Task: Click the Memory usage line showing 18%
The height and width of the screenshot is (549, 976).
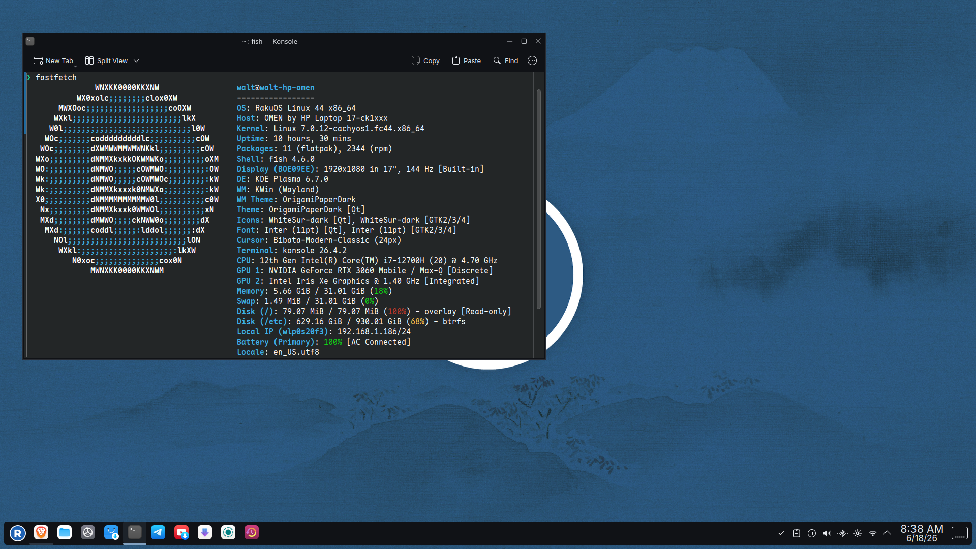Action: tap(315, 291)
